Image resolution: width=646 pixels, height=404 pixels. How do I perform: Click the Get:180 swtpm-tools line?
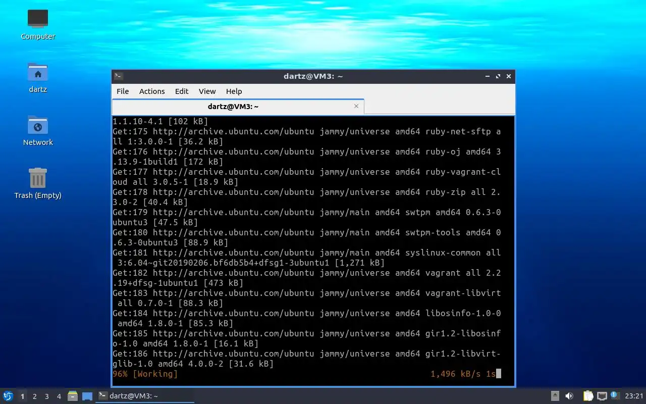(306, 237)
